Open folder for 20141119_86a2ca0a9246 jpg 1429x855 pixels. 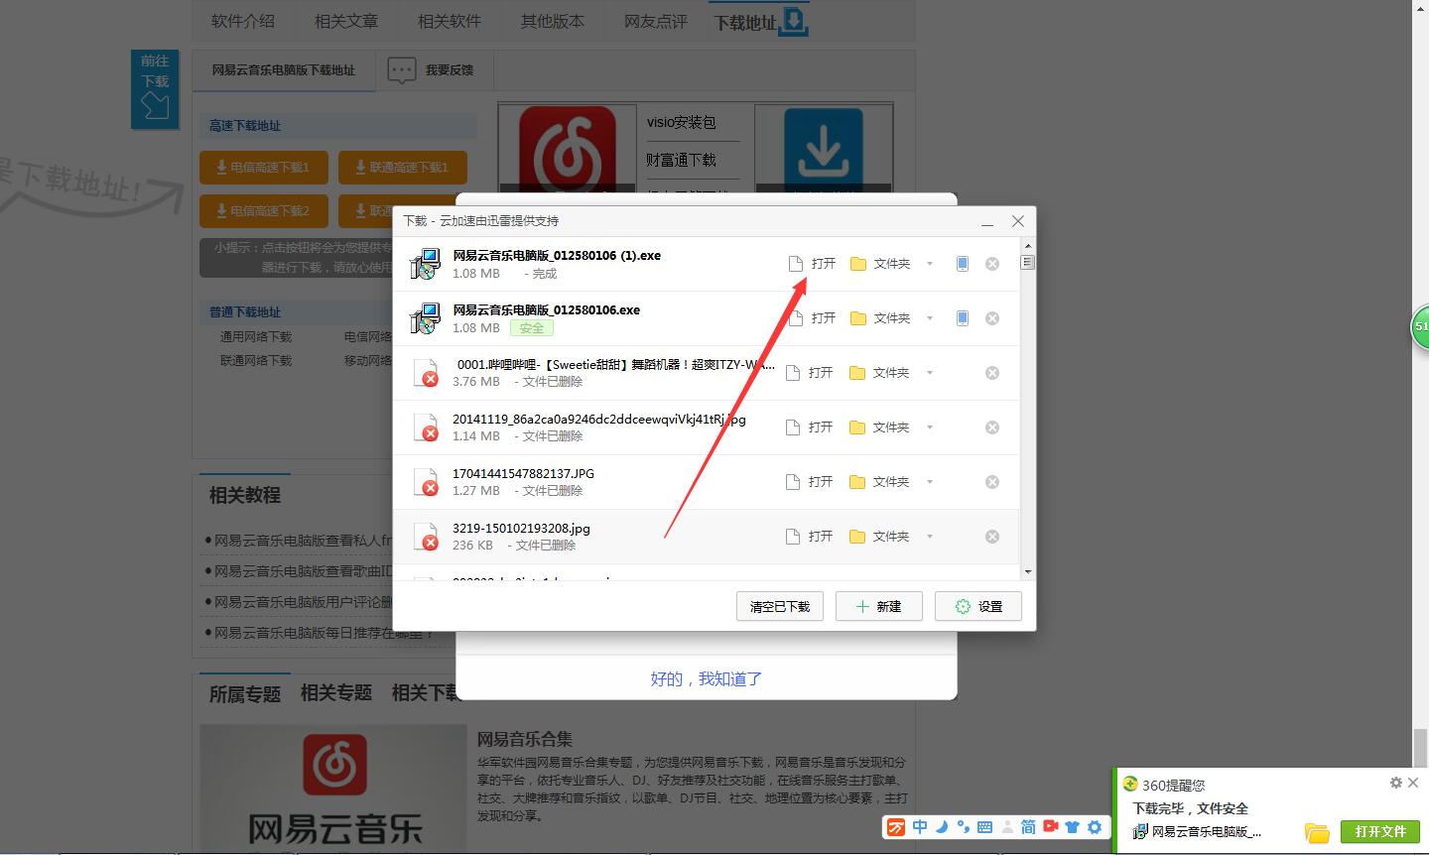click(x=880, y=427)
